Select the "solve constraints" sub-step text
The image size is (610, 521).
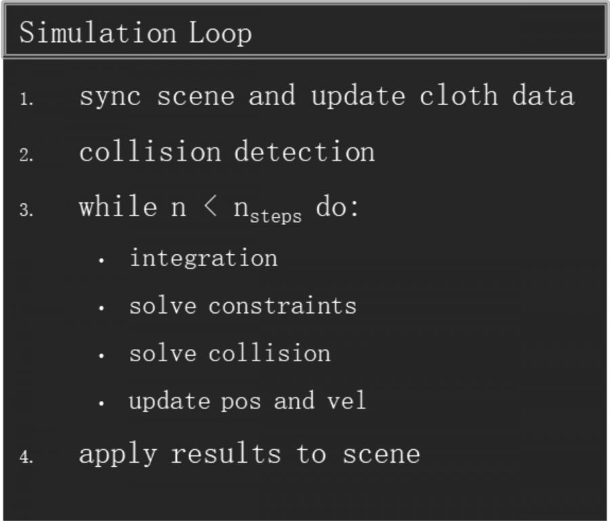(243, 306)
